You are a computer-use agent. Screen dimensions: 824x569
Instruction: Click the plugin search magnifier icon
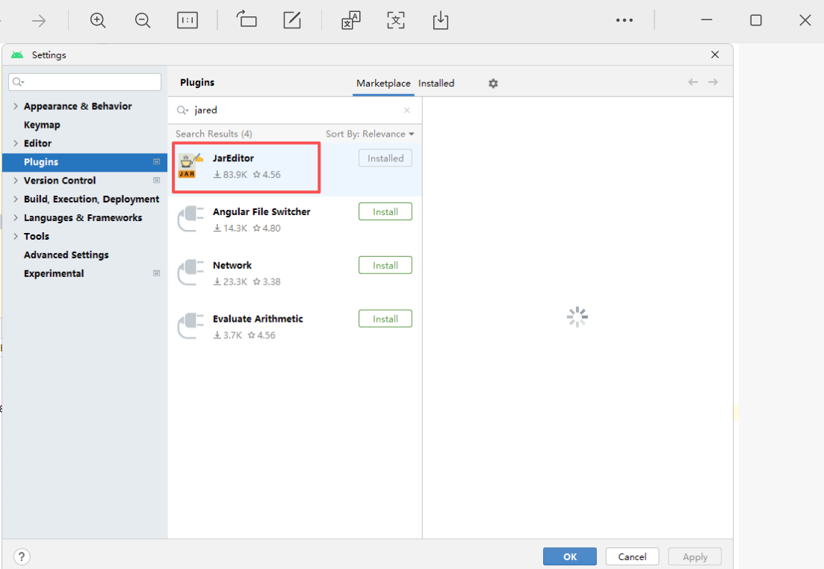tap(182, 111)
